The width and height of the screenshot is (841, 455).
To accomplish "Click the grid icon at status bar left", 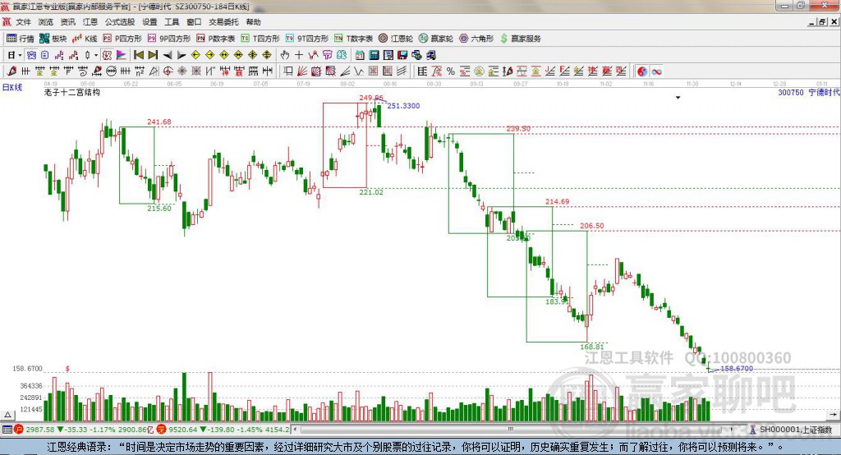I will point(7,430).
